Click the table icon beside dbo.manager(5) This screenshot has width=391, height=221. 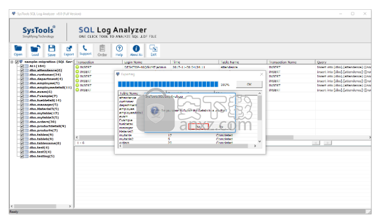26,105
